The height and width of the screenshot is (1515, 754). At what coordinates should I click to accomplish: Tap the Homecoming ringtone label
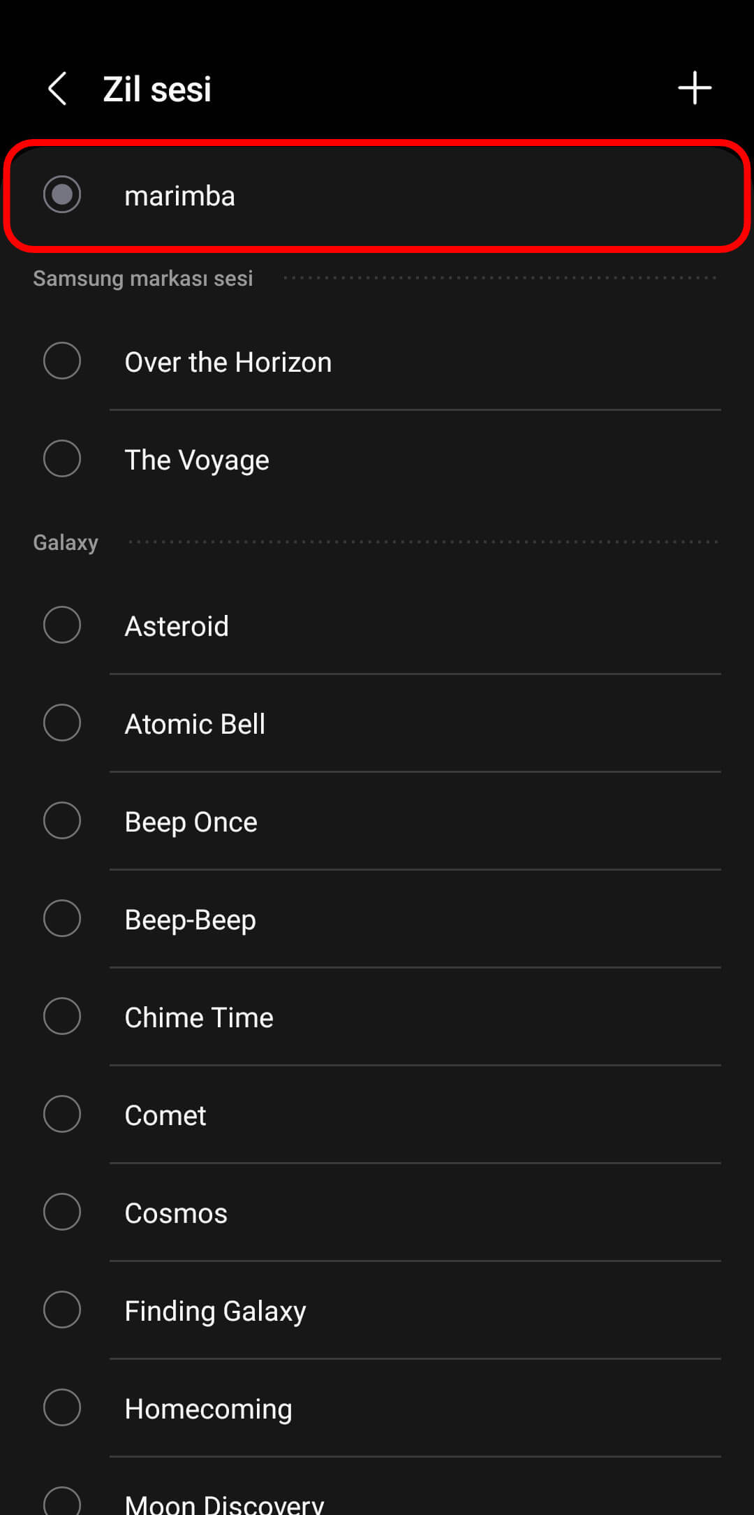[208, 1409]
